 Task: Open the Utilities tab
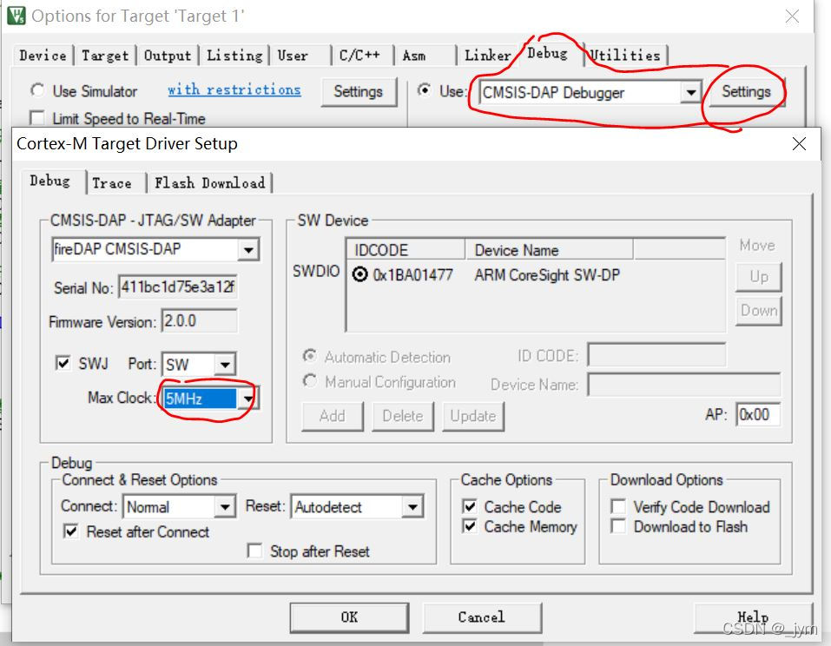(x=625, y=55)
